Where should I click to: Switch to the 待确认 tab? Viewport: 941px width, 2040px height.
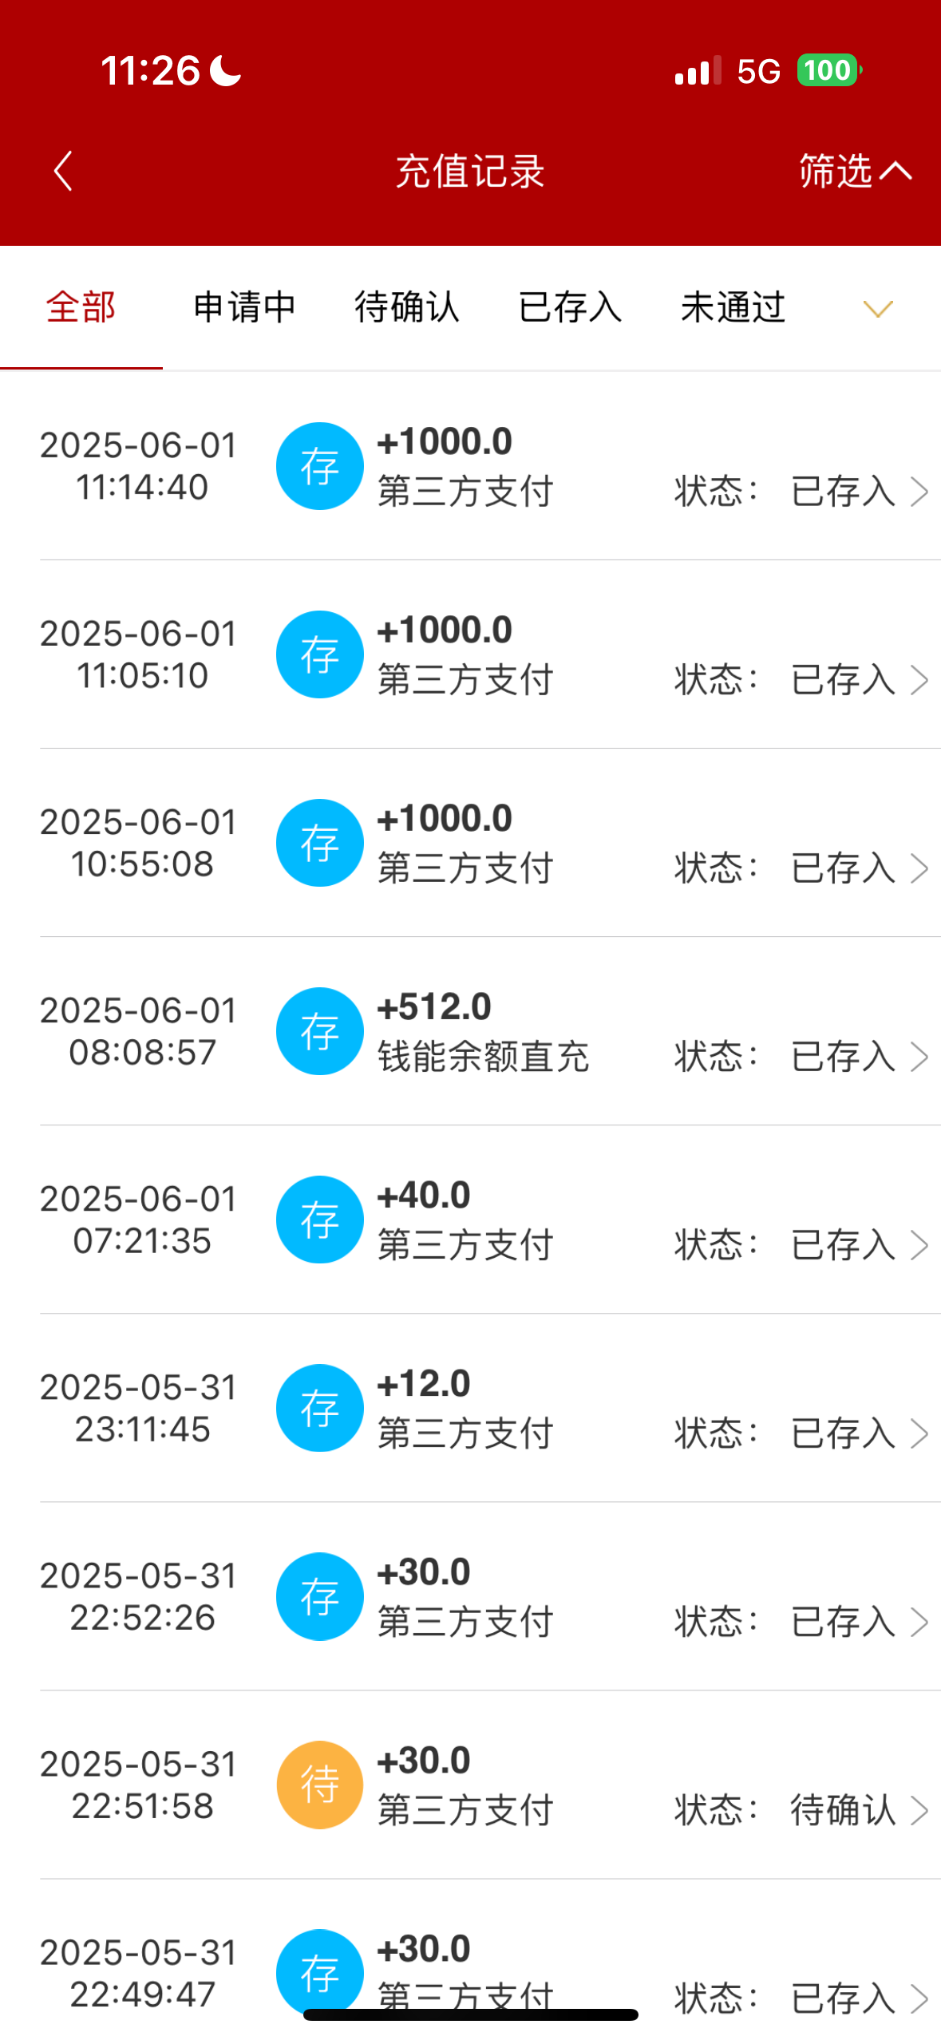click(407, 308)
